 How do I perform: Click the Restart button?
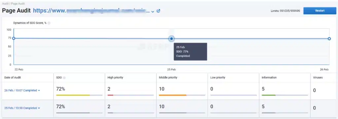point(320,11)
